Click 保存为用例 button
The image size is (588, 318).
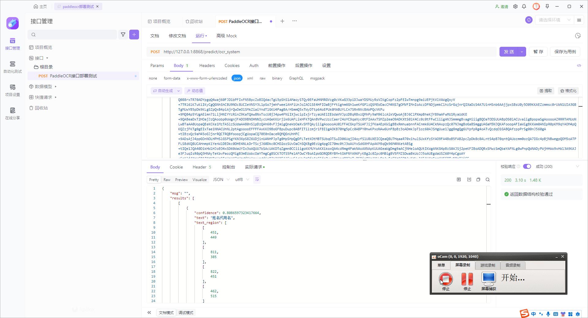tap(565, 52)
